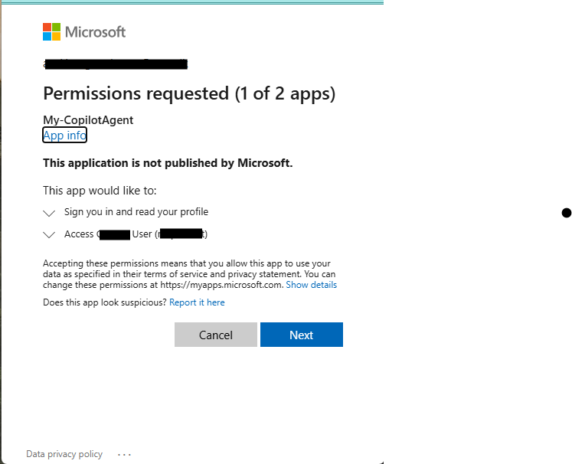Click the Microsoft logo
Viewport: 572px width, 464px height.
(x=84, y=31)
